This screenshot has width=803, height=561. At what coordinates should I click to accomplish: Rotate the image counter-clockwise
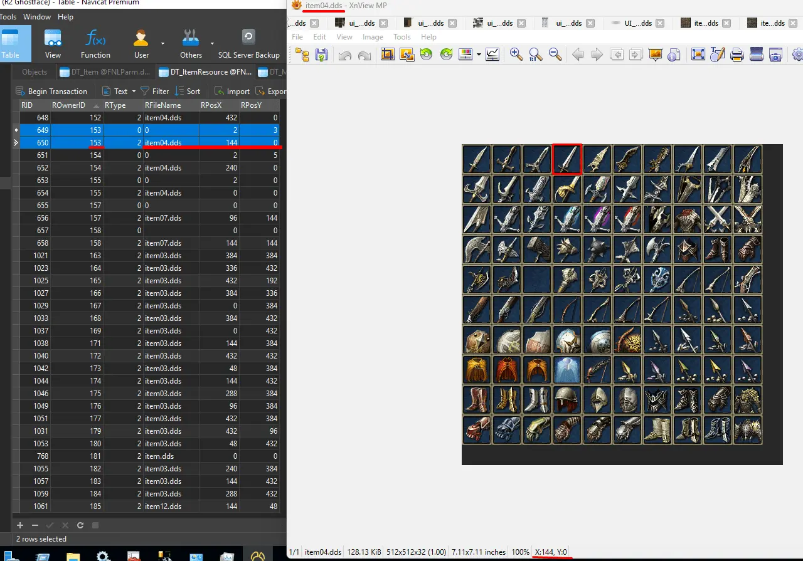click(x=427, y=55)
